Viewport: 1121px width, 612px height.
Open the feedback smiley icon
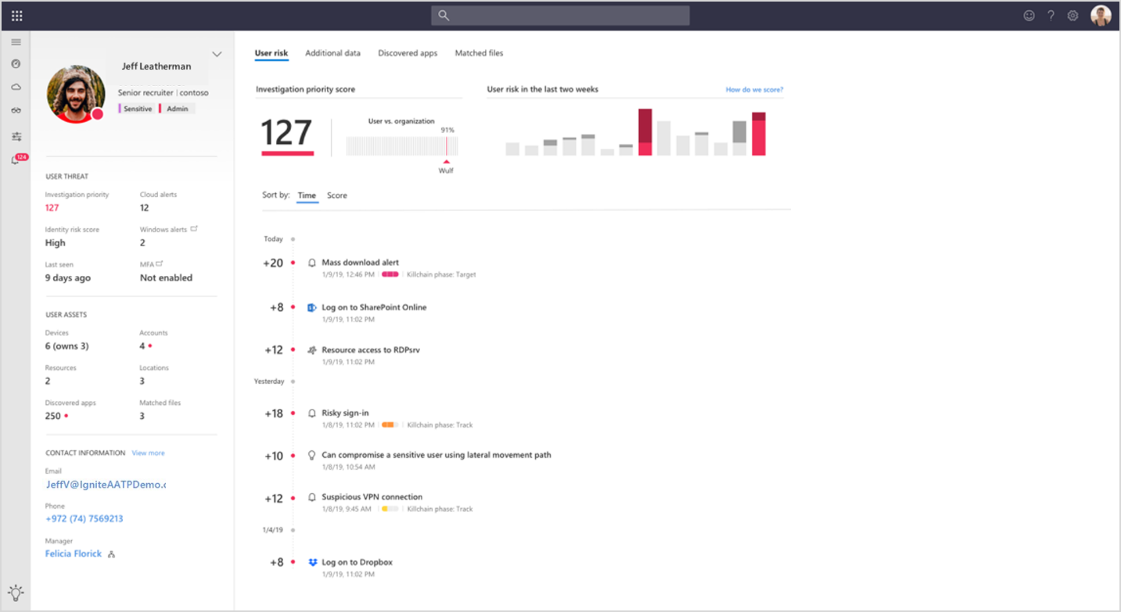pyautogui.click(x=1029, y=15)
